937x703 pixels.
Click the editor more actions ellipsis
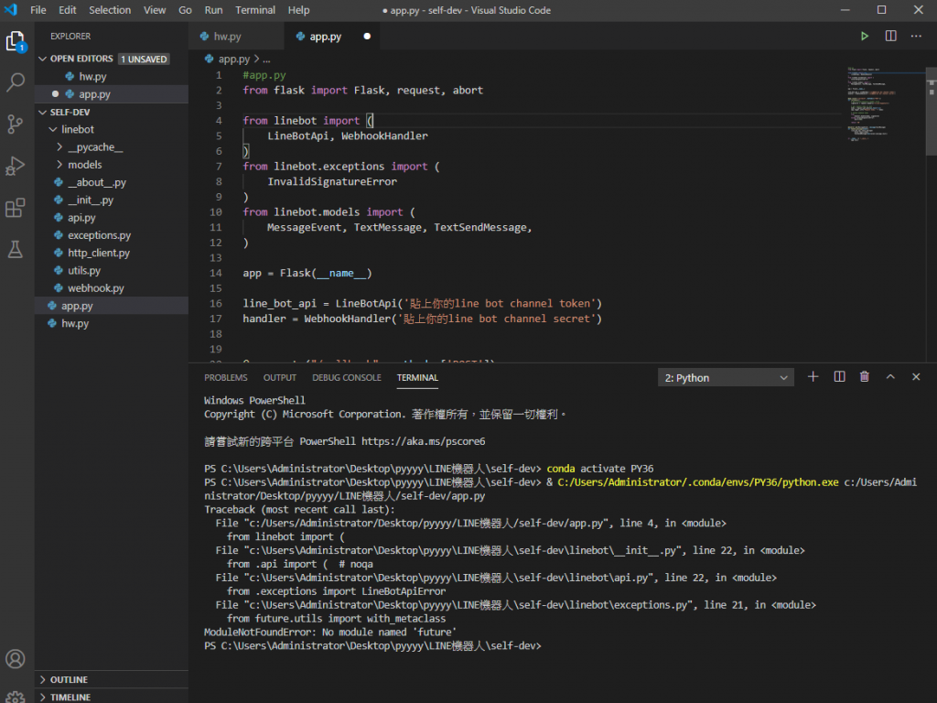pos(917,37)
